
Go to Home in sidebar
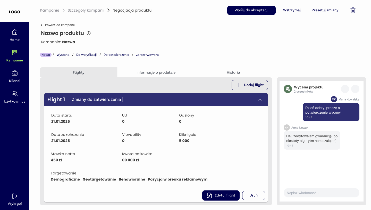(15, 35)
